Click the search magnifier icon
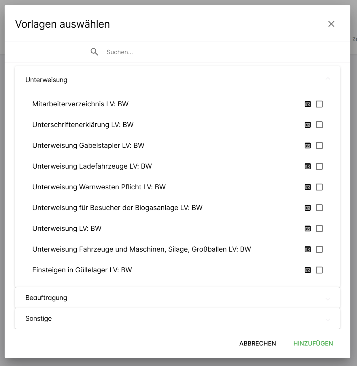The image size is (357, 366). point(94,52)
